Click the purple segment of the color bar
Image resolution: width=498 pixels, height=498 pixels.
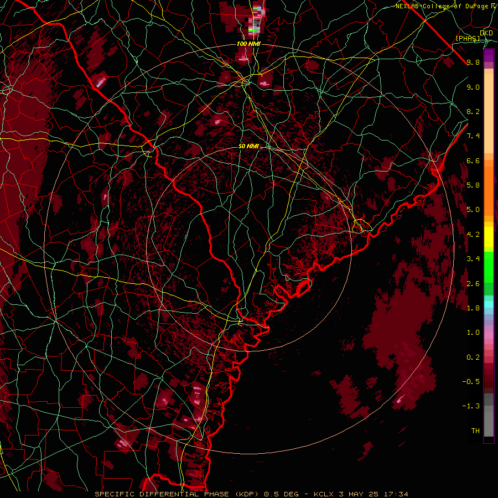click(489, 55)
